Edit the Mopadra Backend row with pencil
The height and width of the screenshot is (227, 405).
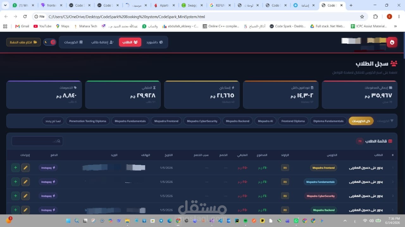(25, 210)
